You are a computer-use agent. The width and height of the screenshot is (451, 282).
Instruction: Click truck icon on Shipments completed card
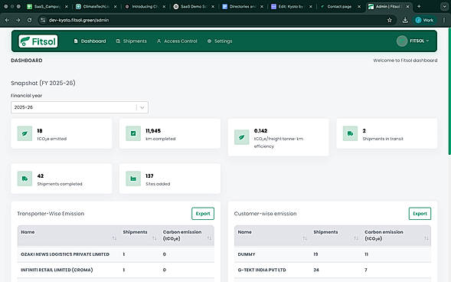coord(25,179)
